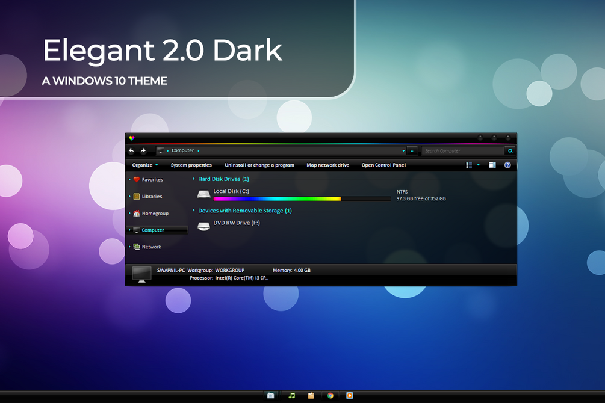Click the refresh button beside address bar
Viewport: 605px width, 403px height.
point(412,151)
